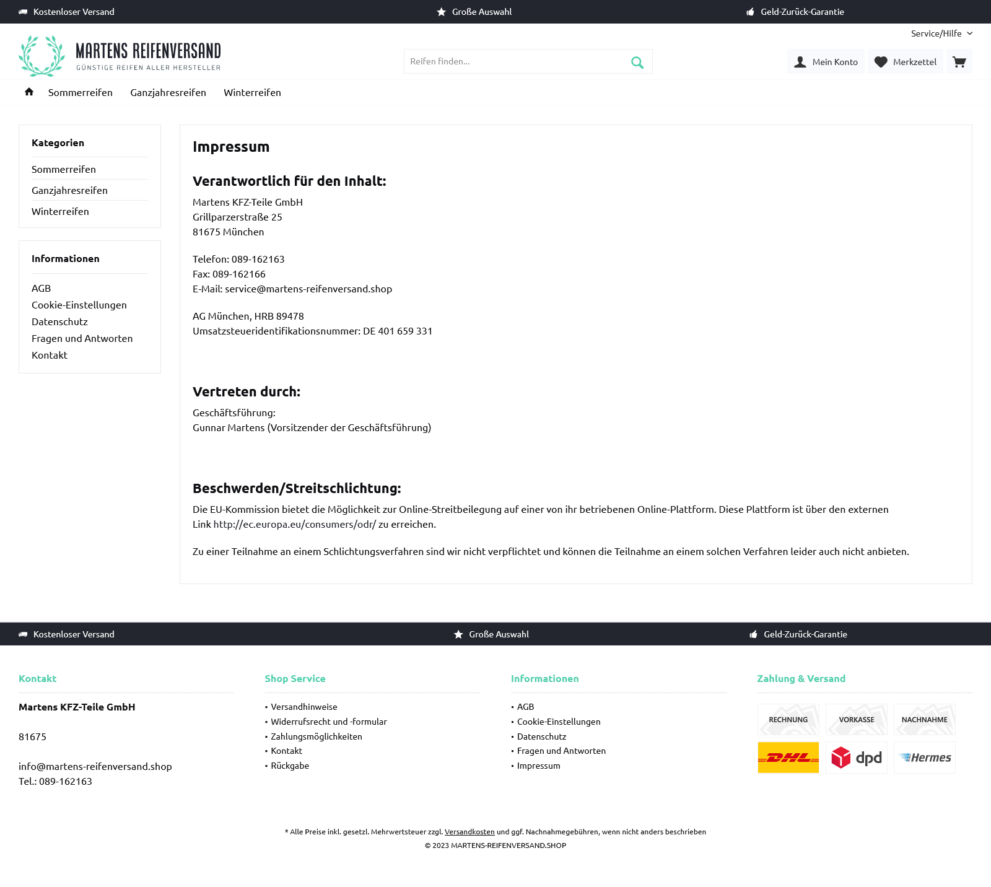Image resolution: width=991 pixels, height=887 pixels.
Task: Click the Grillparzerstraße 25 address line
Action: point(237,217)
